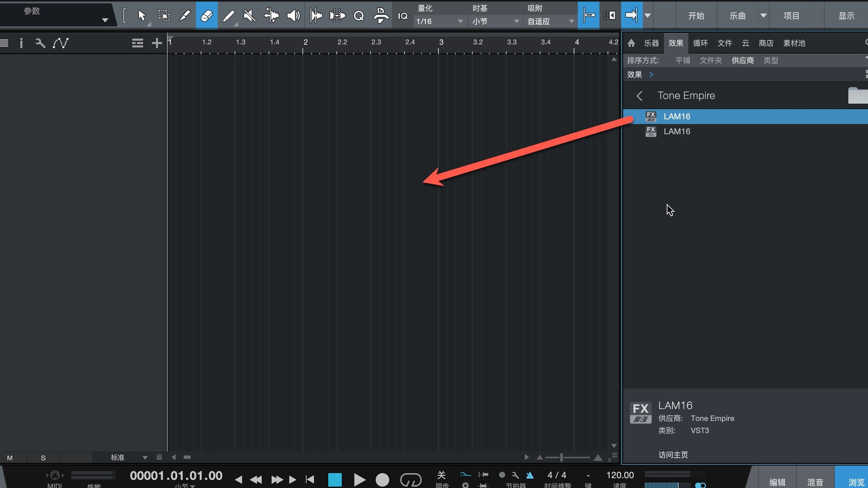Select the Listen speaker tool
868x488 pixels.
[x=293, y=16]
